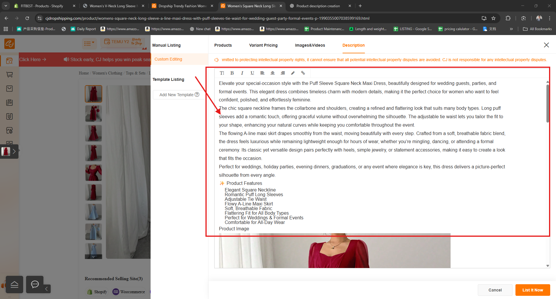Open the text color pencil tool
This screenshot has height=299, width=556.
[293, 73]
